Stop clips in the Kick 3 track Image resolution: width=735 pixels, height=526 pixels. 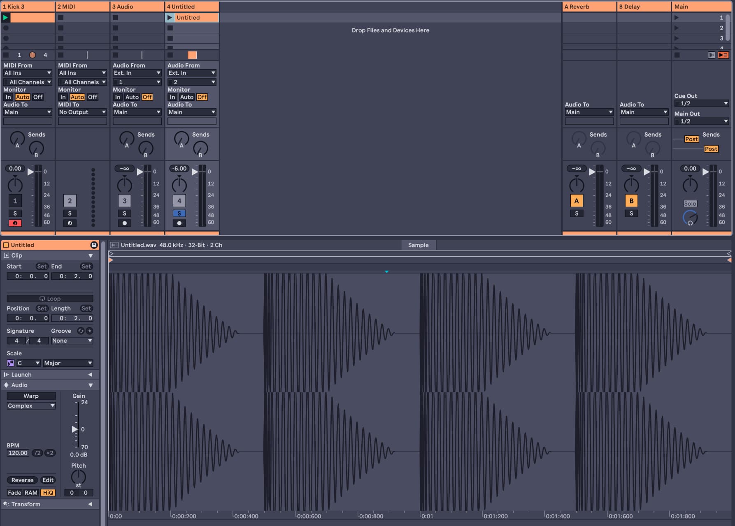click(6, 55)
